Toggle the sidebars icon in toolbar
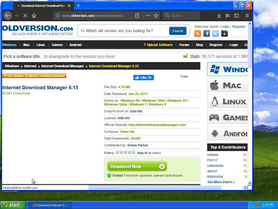This screenshot has height=209, width=278. 236,16
